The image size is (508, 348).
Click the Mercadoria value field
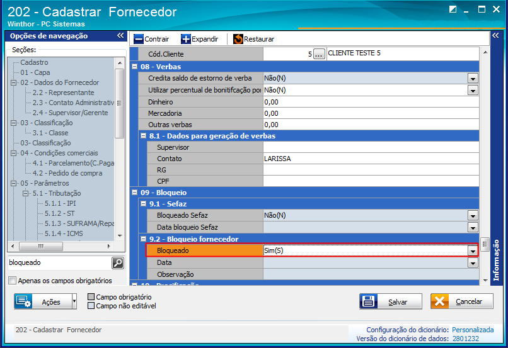[x=371, y=113]
